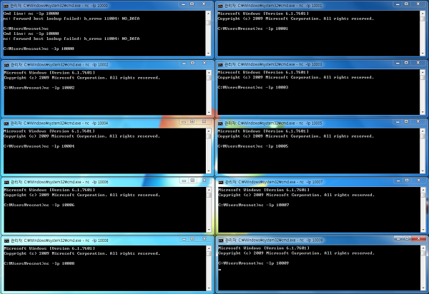Click the blinking cursor in the 10009 window
429x294 pixels.
click(220, 270)
